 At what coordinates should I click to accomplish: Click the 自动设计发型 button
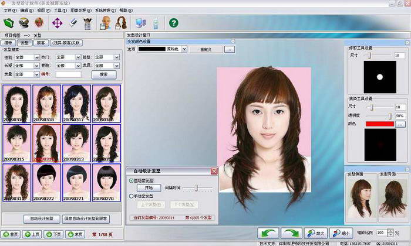[42, 218]
